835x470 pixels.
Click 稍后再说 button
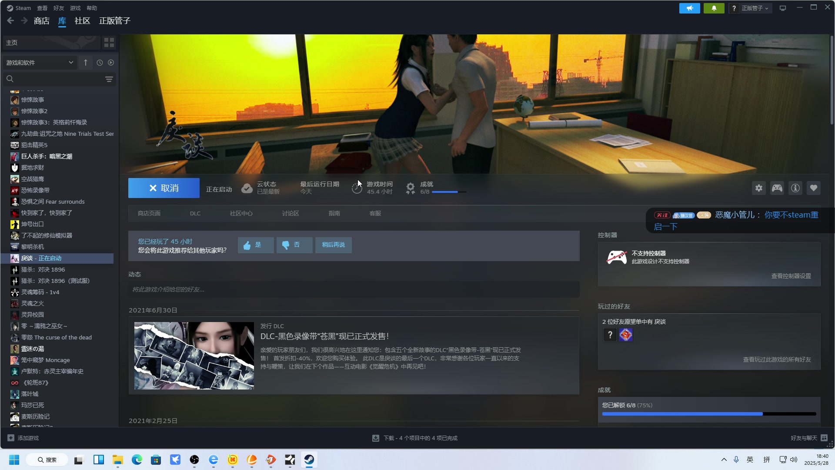coord(334,245)
